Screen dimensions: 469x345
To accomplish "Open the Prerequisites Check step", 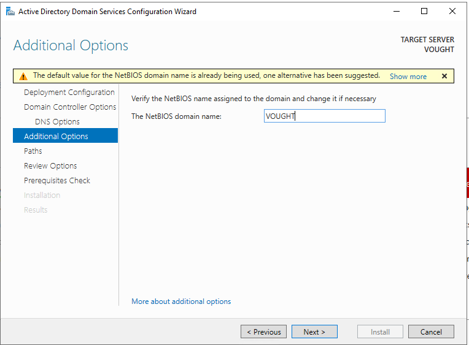I will point(57,180).
